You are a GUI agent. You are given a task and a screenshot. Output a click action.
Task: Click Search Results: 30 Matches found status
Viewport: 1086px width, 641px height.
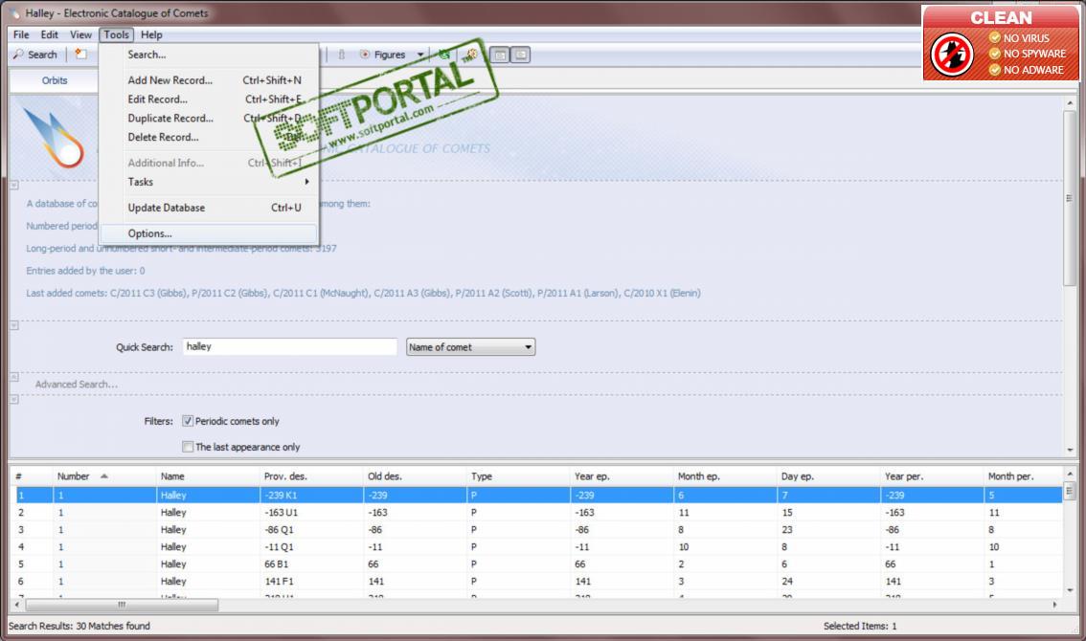point(79,626)
